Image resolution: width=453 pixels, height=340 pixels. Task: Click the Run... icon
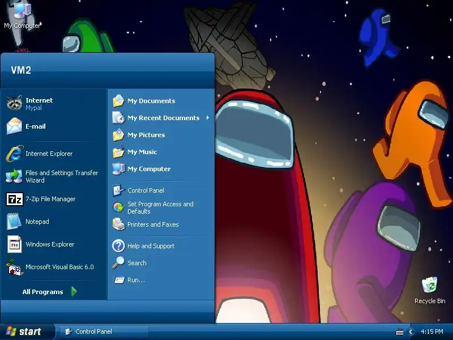click(118, 280)
